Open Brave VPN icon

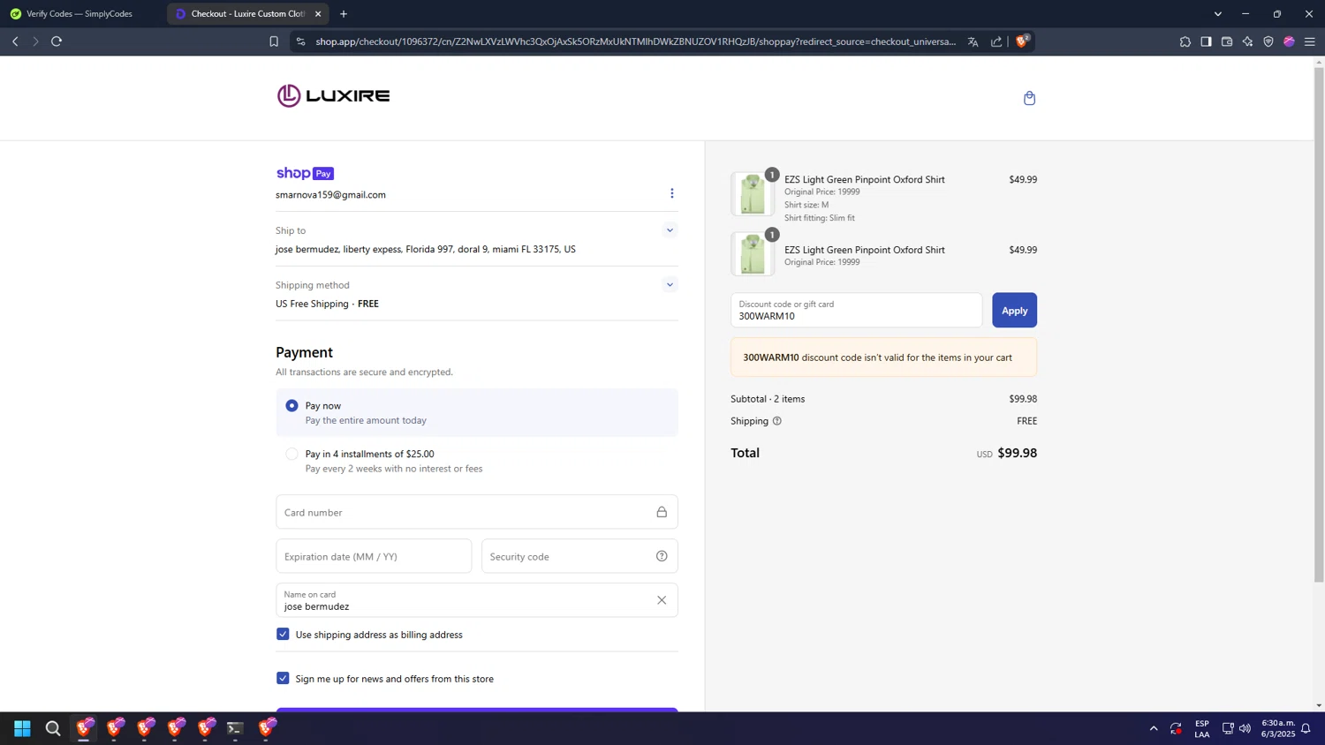point(1268,41)
